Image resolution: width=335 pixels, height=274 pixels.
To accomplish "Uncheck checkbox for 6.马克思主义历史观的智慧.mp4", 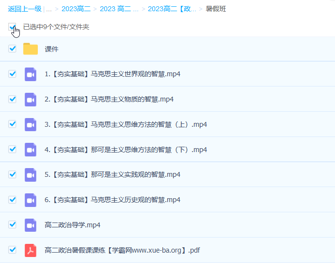I will pos(13,200).
